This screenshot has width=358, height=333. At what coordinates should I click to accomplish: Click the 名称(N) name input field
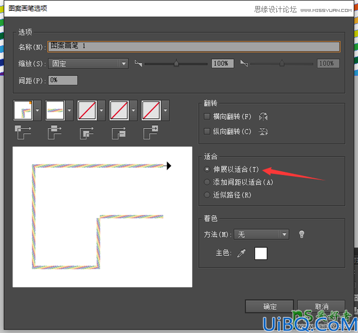pyautogui.click(x=194, y=47)
